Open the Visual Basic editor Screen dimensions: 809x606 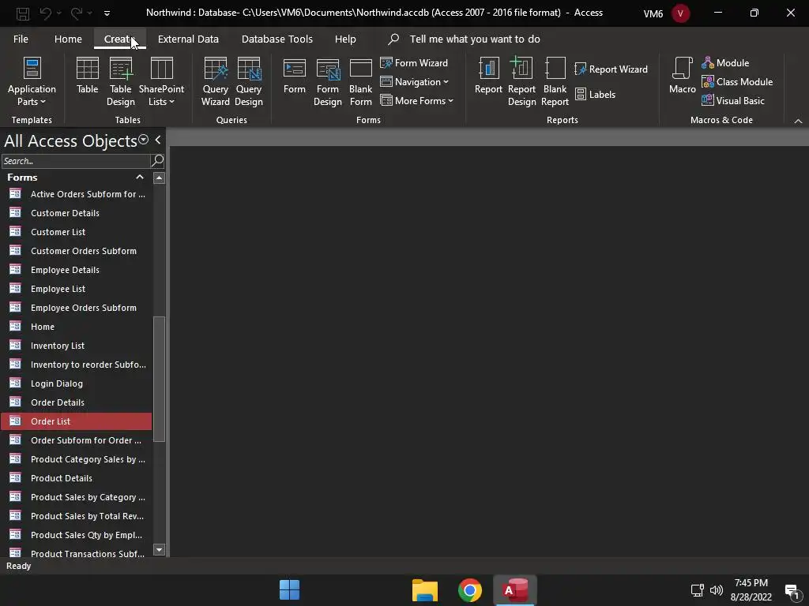732,101
